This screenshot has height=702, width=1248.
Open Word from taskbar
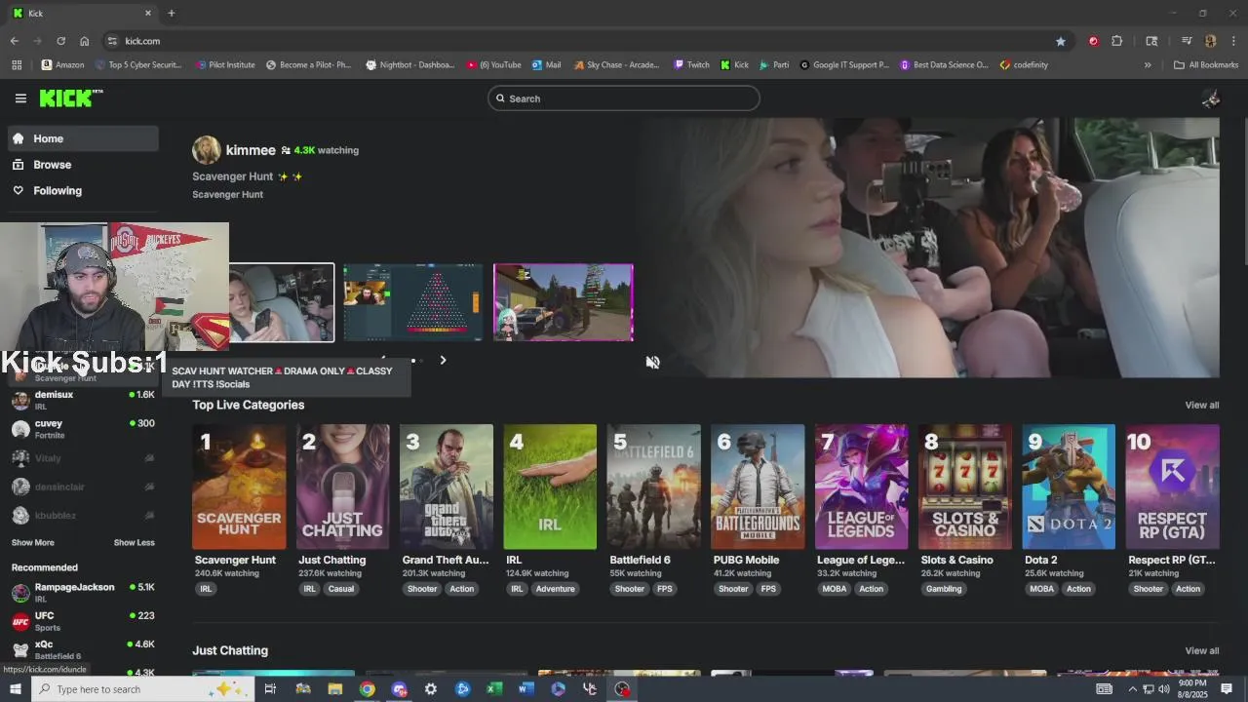[526, 689]
